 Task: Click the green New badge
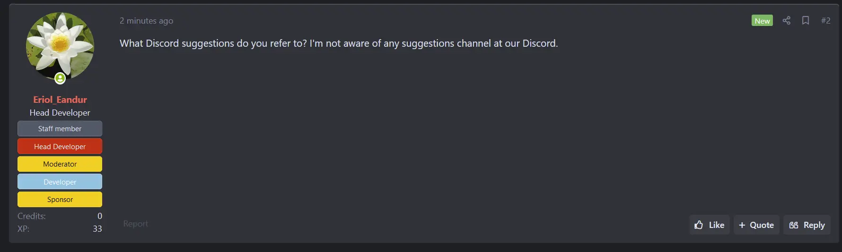(762, 20)
